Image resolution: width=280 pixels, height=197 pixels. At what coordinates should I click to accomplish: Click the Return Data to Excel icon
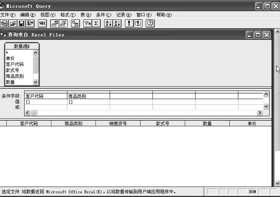[x=30, y=23]
